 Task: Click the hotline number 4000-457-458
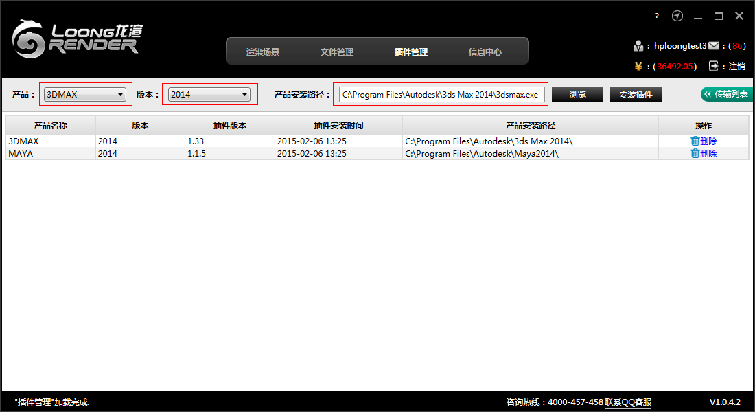pos(575,402)
